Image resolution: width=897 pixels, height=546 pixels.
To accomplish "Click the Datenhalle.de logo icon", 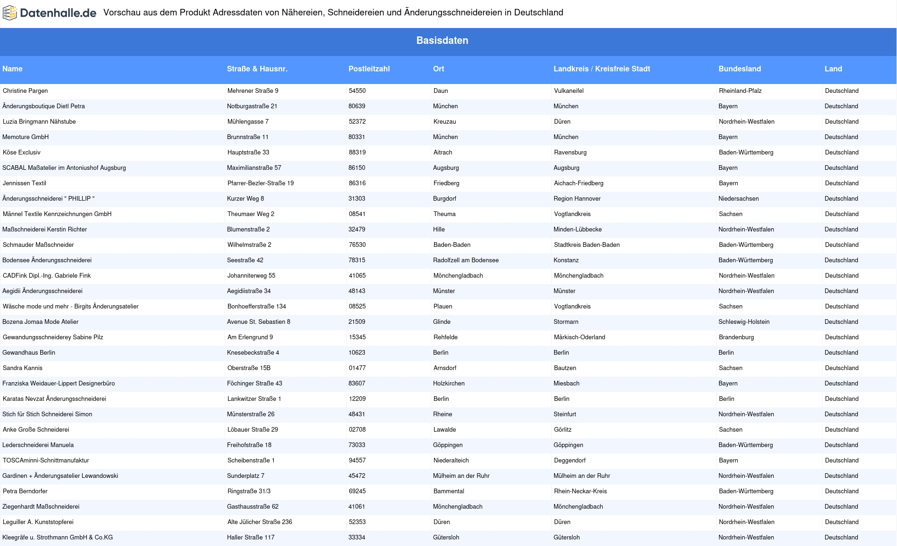I will [10, 13].
